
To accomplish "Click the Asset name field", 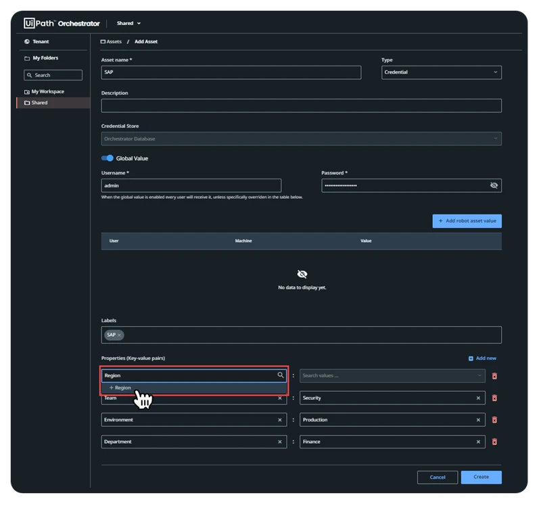I will tap(231, 72).
